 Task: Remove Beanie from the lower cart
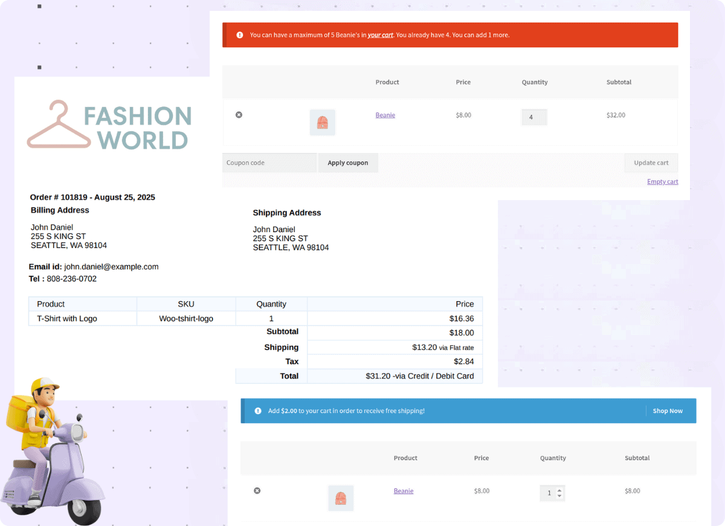[x=257, y=491]
